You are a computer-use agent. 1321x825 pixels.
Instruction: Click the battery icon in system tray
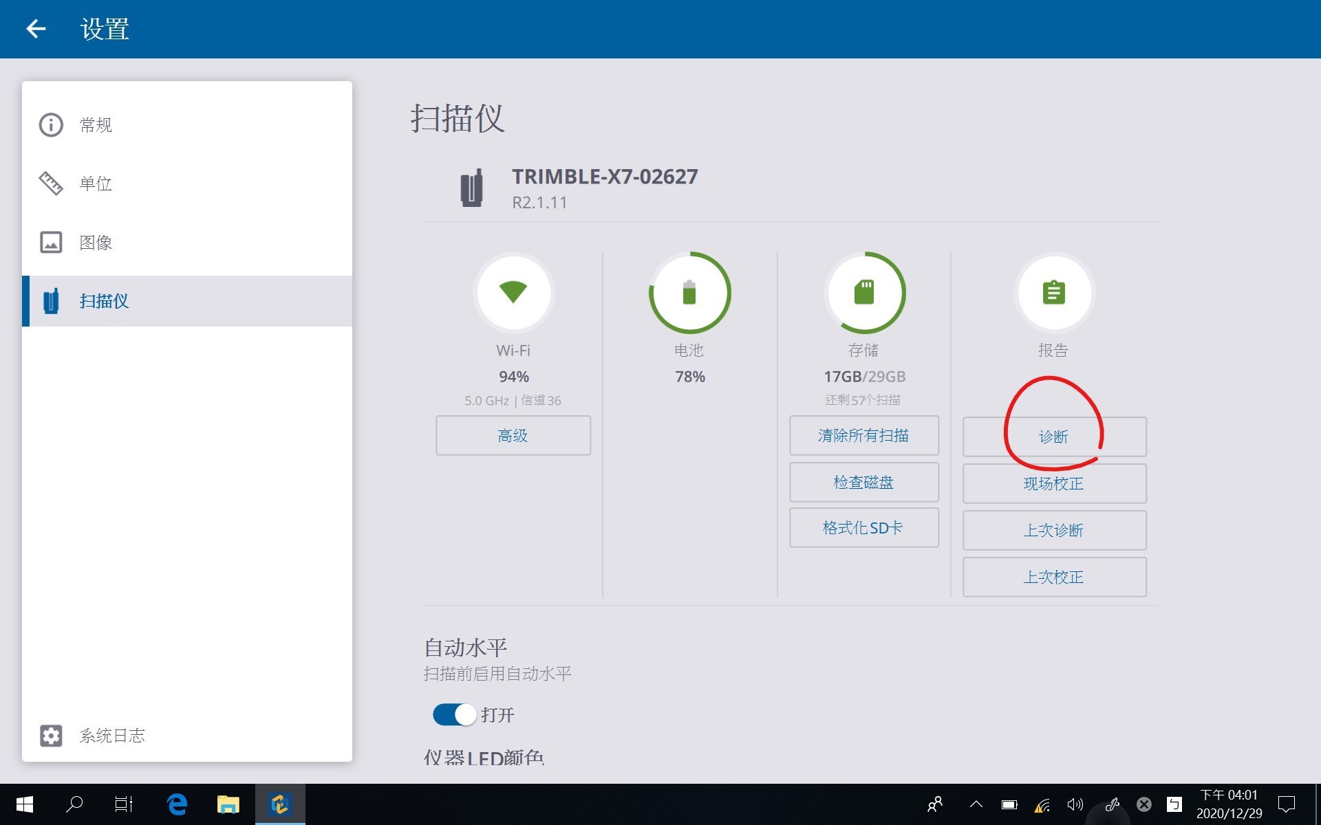pos(1009,804)
